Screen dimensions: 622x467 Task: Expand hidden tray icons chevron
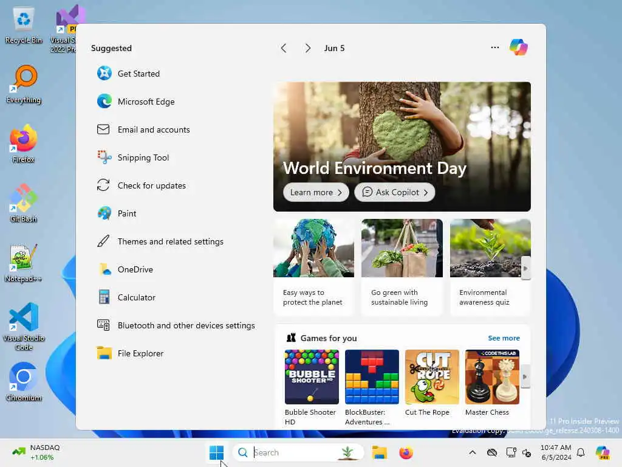[472, 452]
